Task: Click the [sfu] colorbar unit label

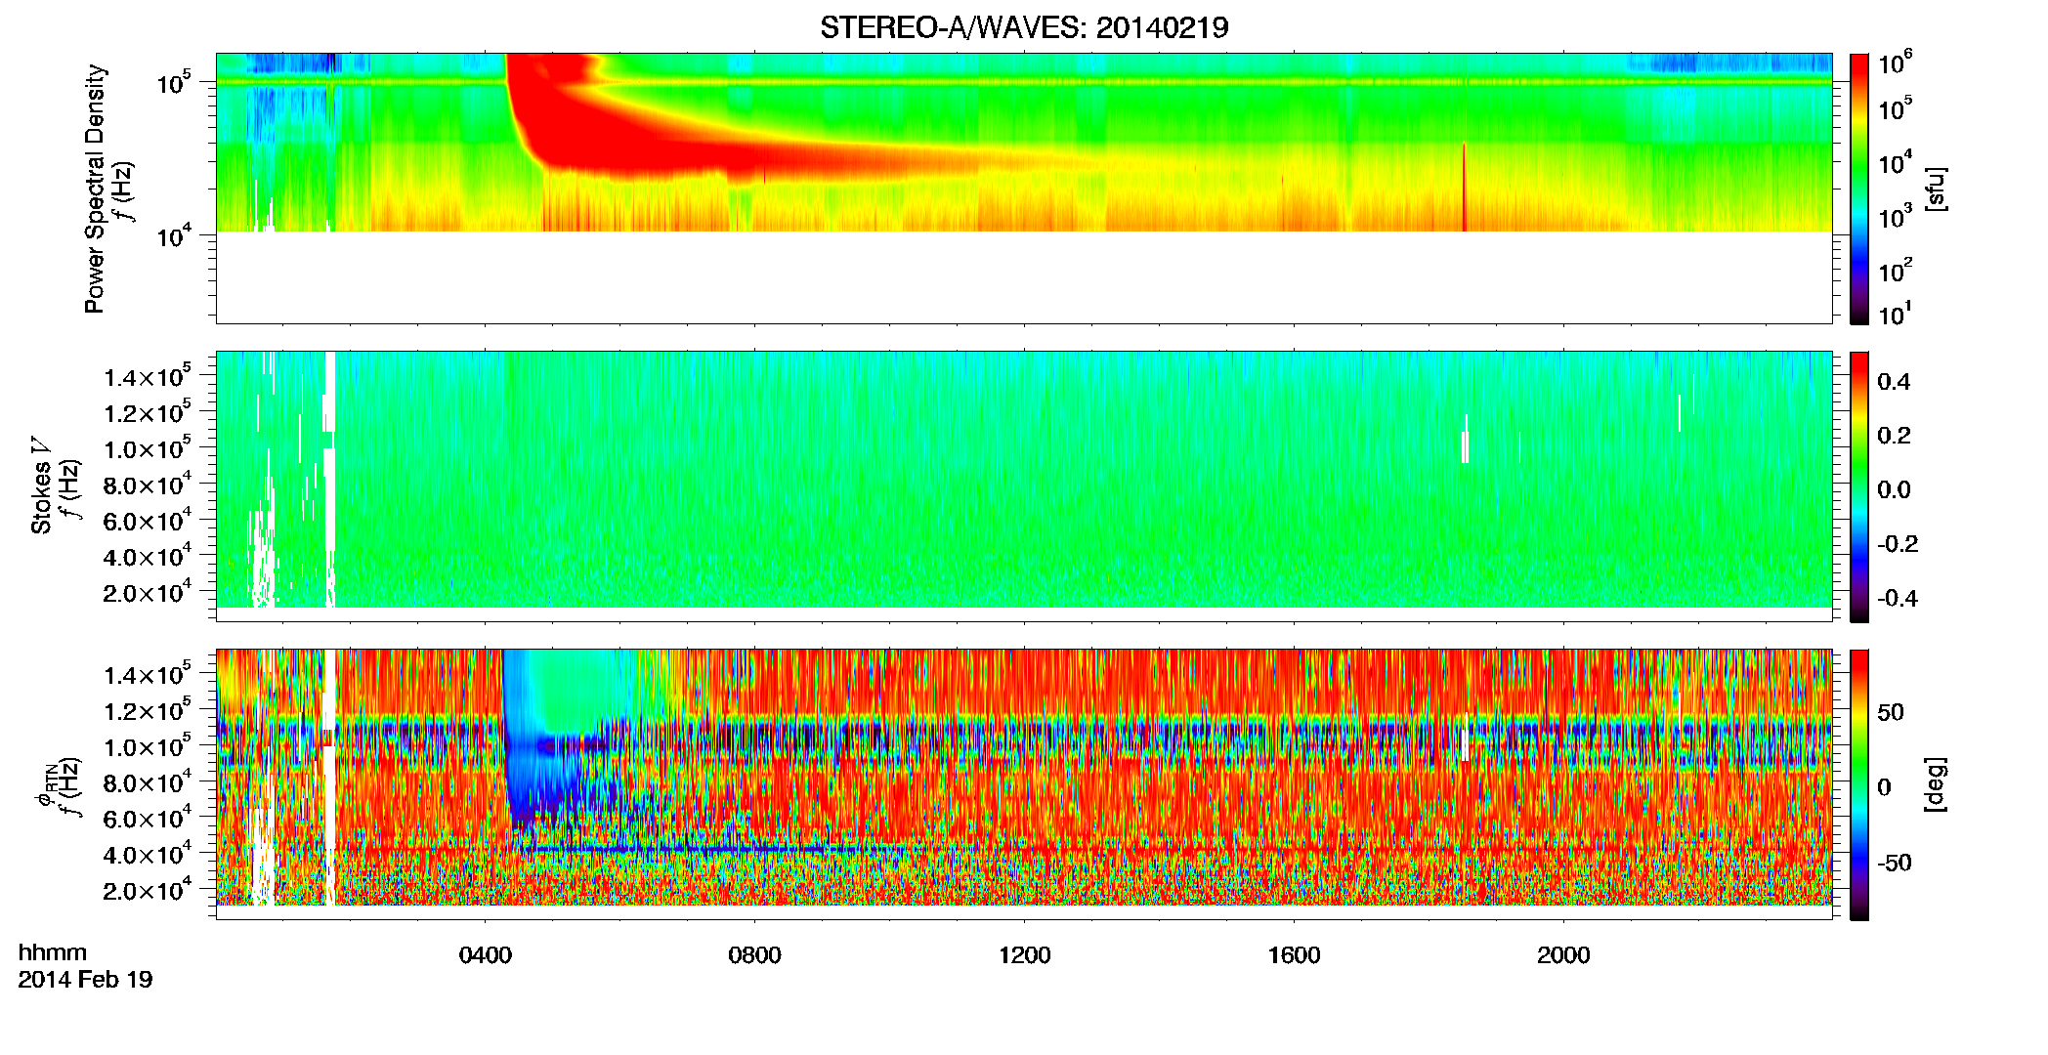Action: point(1936,189)
